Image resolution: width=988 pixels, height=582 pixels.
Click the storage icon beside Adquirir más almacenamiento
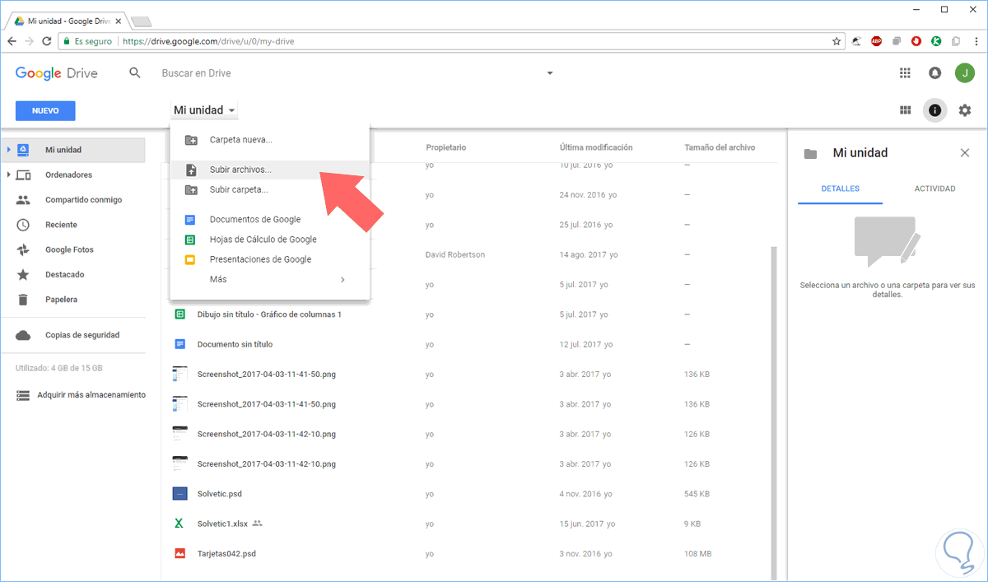click(x=23, y=395)
